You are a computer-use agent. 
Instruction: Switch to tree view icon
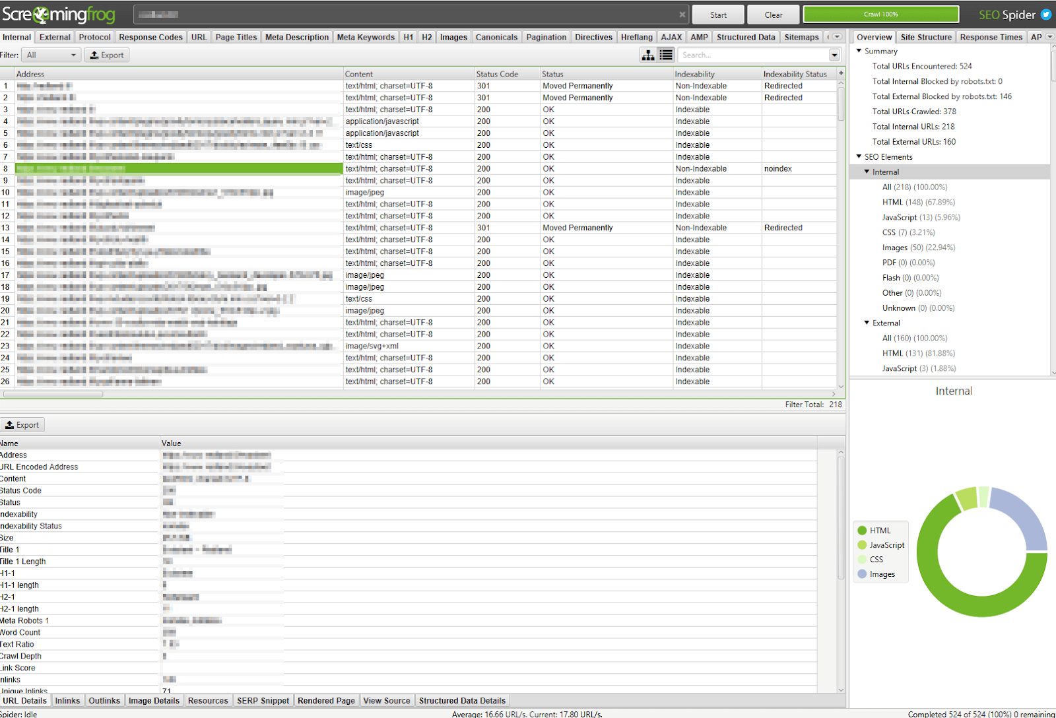coord(648,55)
